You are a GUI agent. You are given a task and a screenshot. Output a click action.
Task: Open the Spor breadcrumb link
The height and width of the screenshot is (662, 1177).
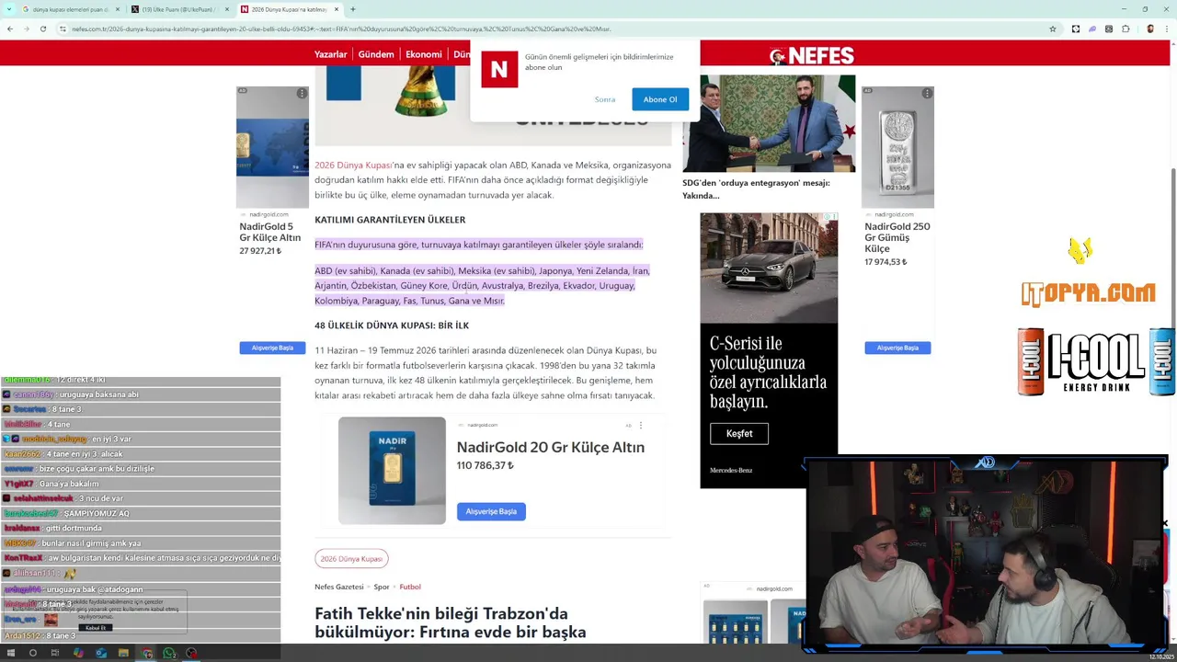[x=382, y=587]
